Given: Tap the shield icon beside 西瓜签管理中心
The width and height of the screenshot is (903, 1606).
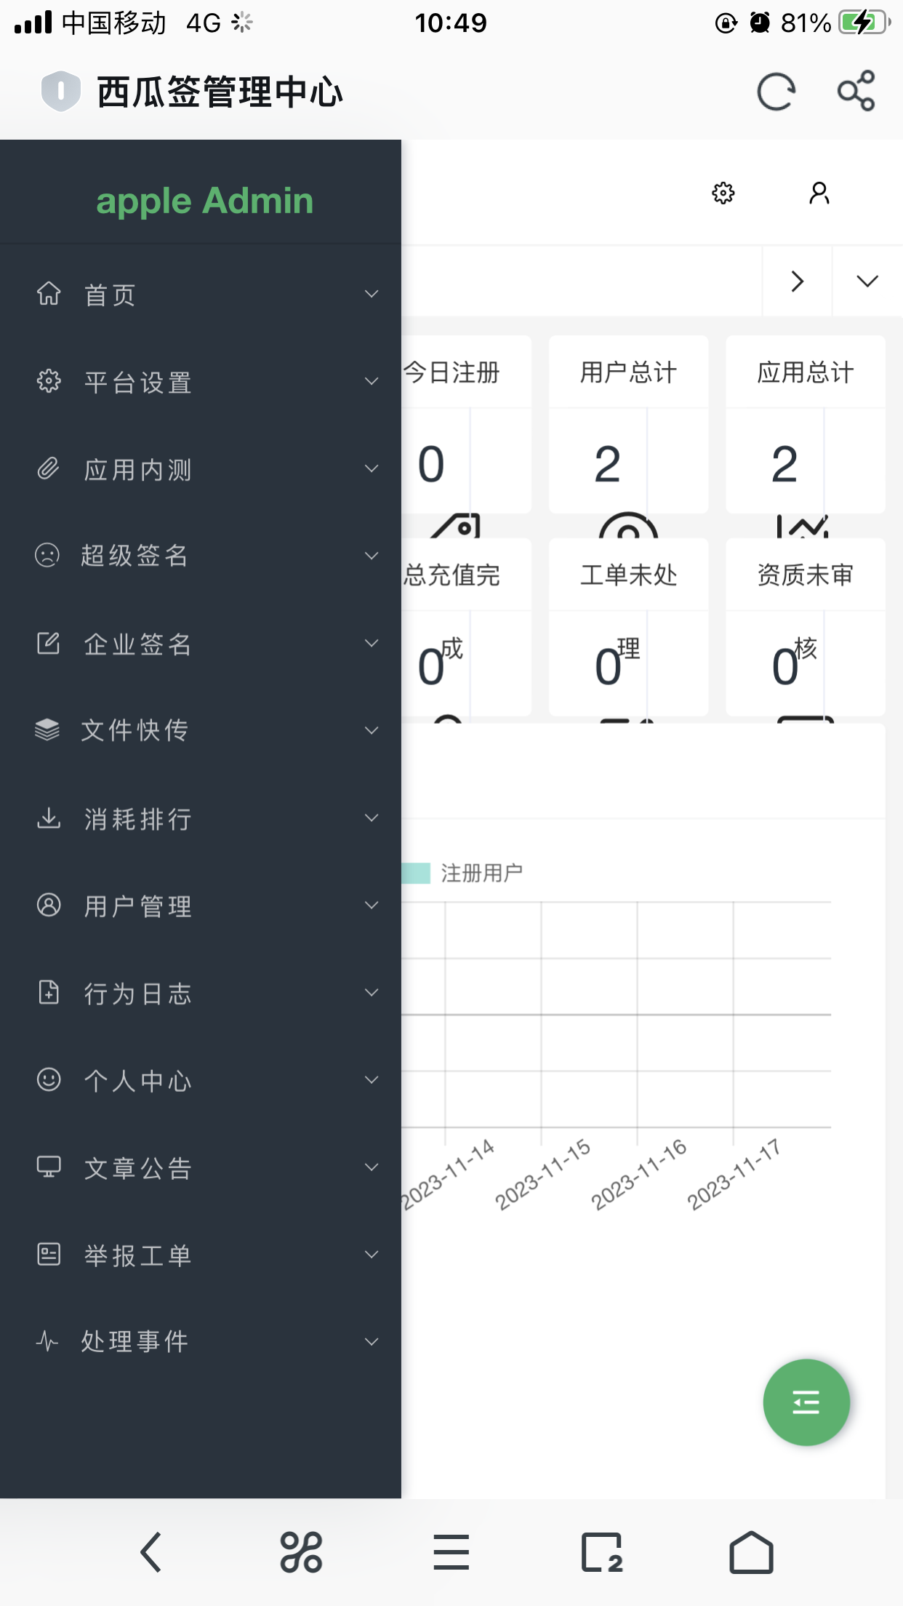Looking at the screenshot, I should pos(60,92).
